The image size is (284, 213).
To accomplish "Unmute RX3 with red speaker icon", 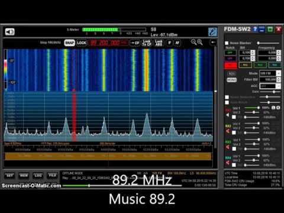I will (x=228, y=147).
